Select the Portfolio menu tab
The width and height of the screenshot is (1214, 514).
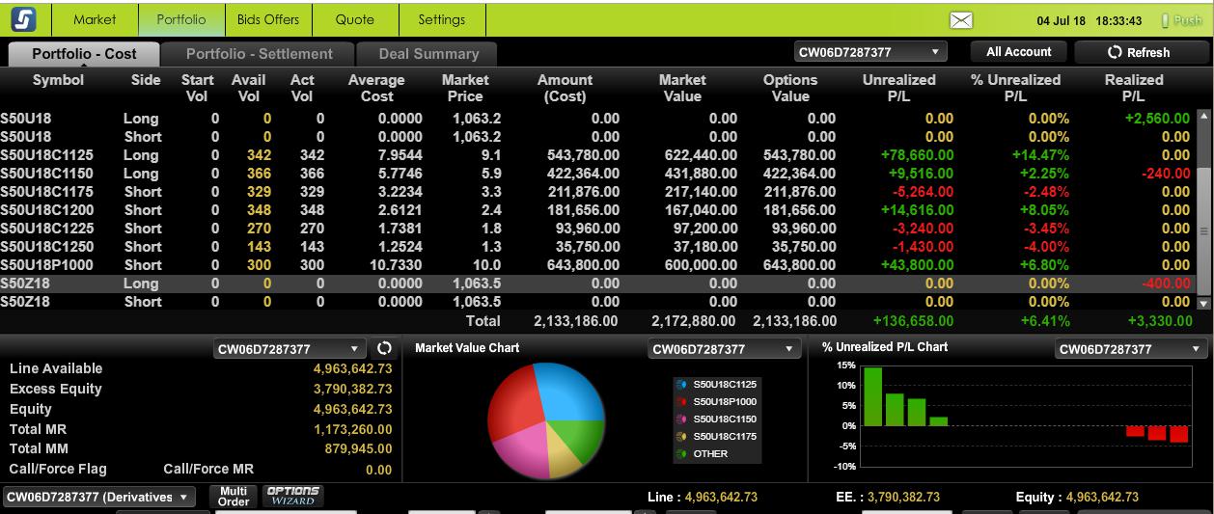tap(180, 19)
